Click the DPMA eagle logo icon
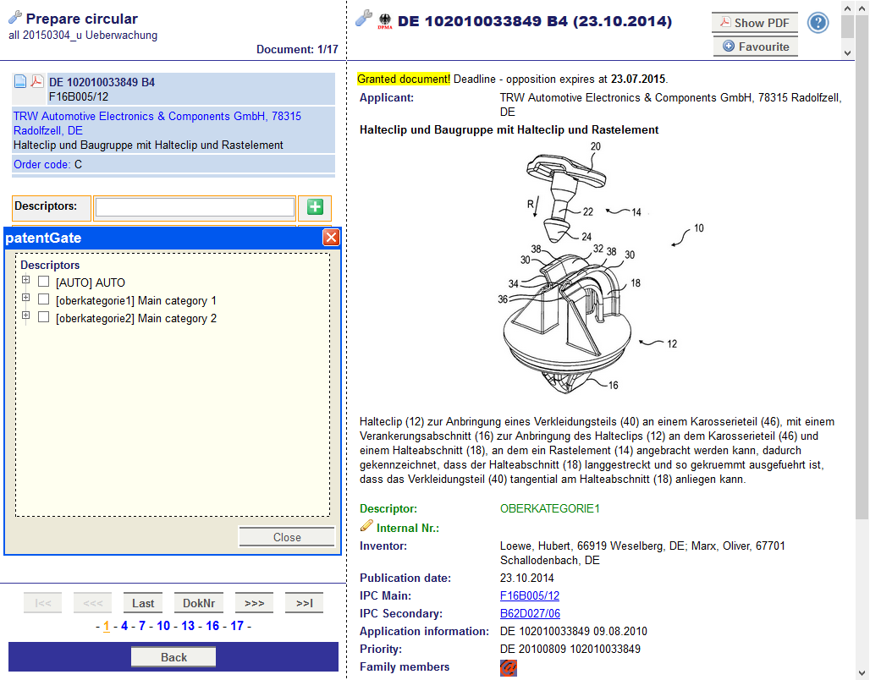870x680 pixels. pos(384,22)
